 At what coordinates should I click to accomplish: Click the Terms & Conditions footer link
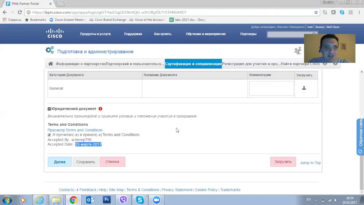click(x=143, y=190)
